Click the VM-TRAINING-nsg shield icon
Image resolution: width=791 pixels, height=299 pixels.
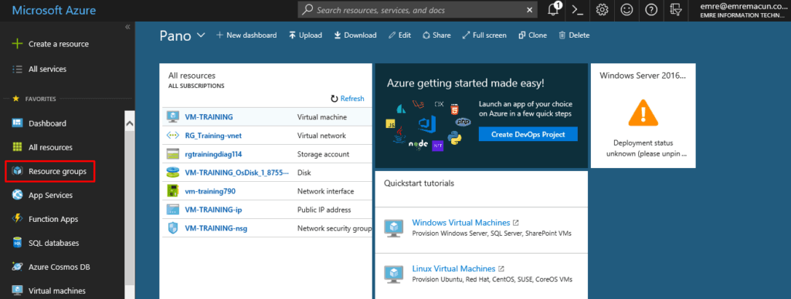click(173, 229)
